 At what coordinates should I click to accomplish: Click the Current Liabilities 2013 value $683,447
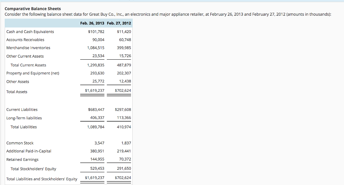(x=96, y=110)
